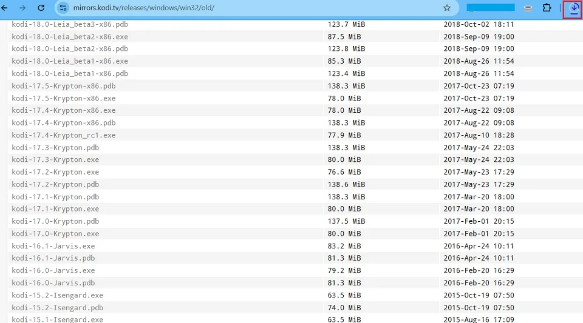This screenshot has height=323, width=583.
Task: Select 2017-Mar-20 18:00 in kodi-17.1-Krypton.exe row
Action: pos(479,209)
